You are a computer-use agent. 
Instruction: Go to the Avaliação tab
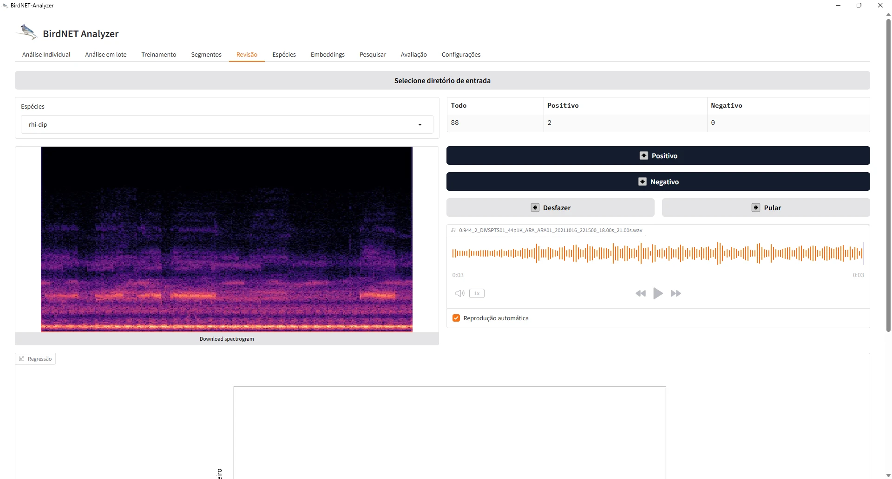[414, 54]
